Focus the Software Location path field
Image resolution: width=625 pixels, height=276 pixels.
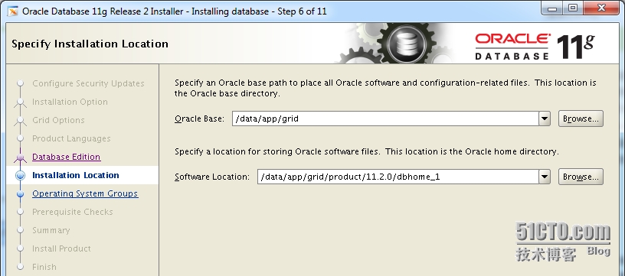[398, 177]
